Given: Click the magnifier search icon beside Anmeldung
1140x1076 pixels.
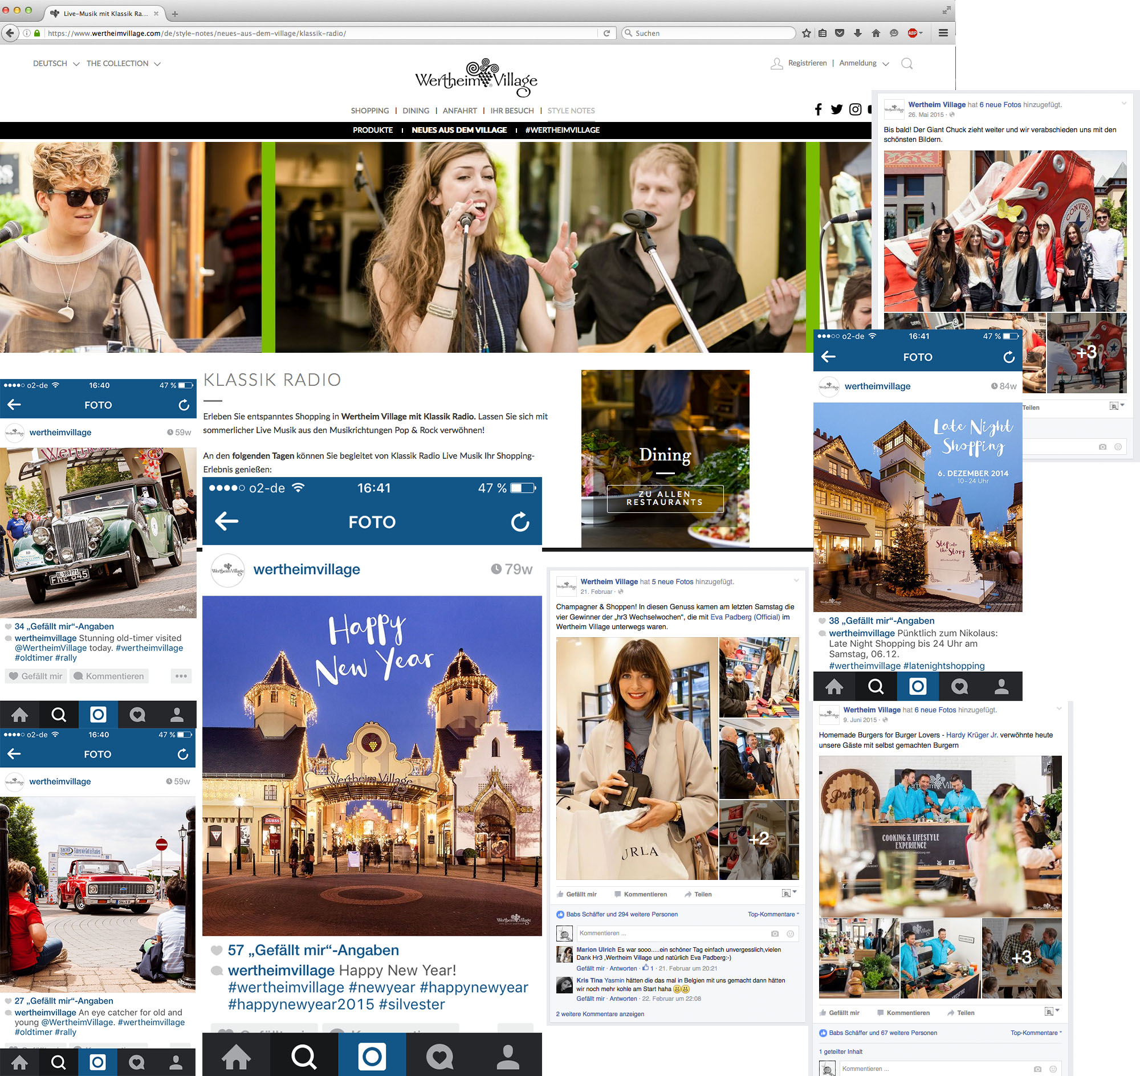Looking at the screenshot, I should pos(906,64).
